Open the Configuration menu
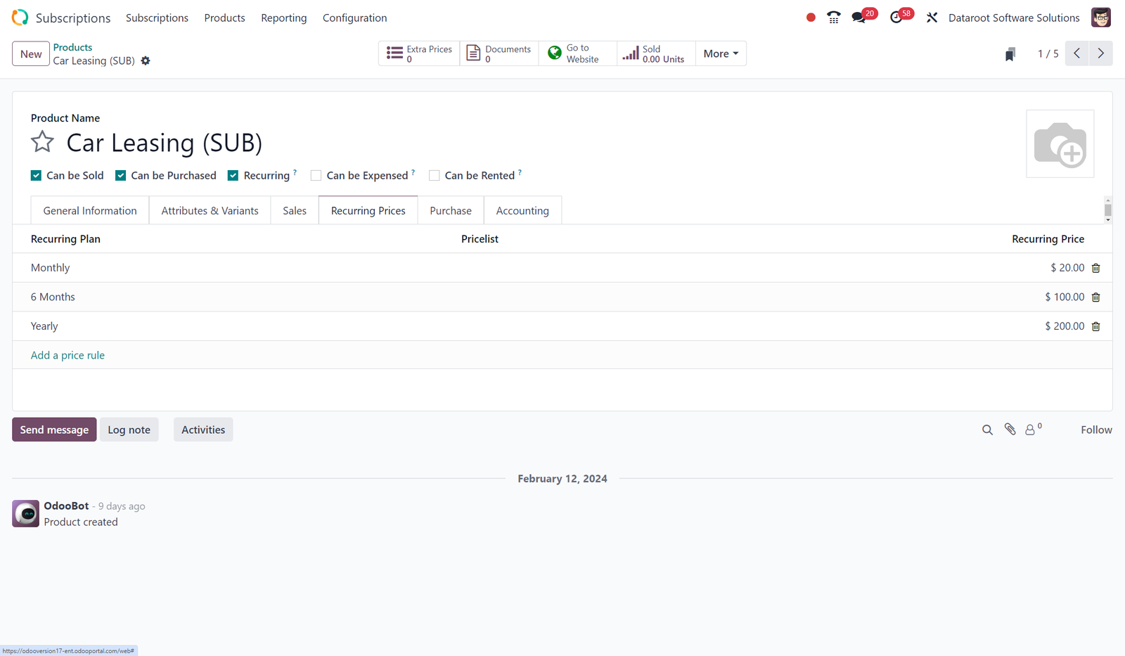This screenshot has height=656, width=1125. click(354, 18)
